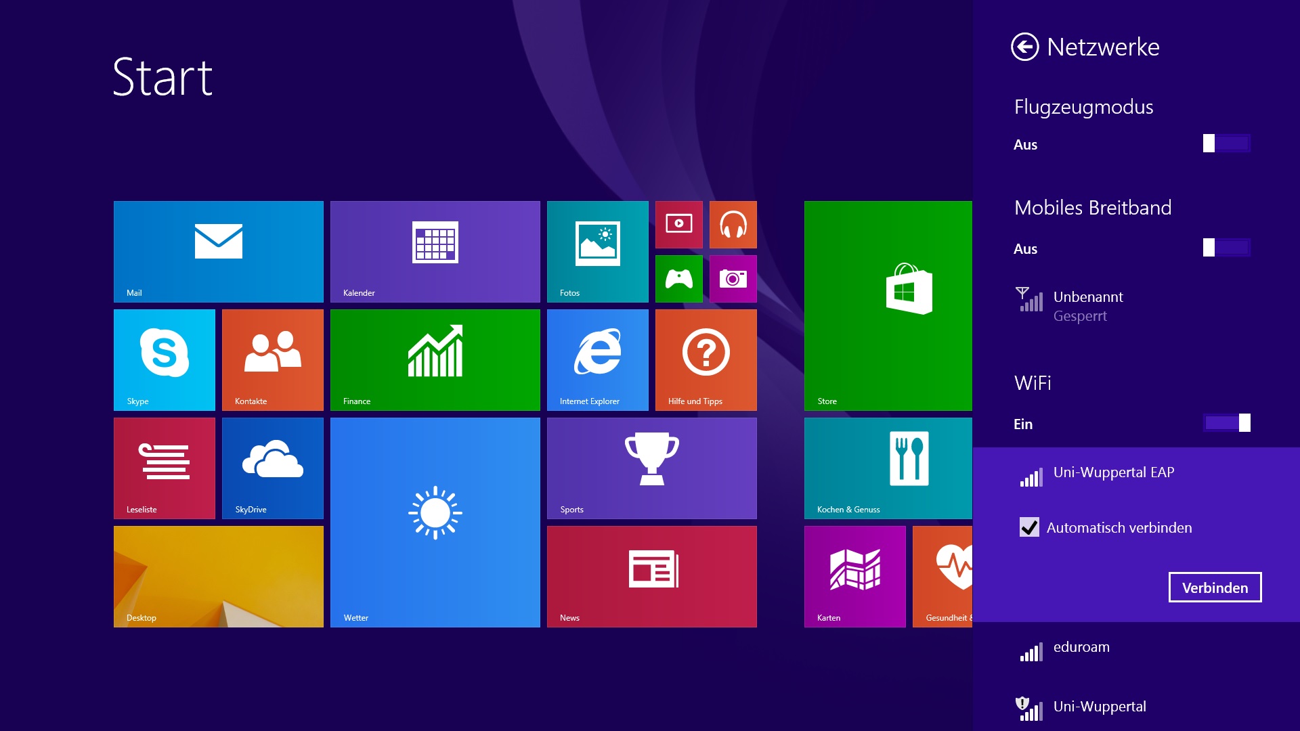Screen dimensions: 1300x731
Task: Click the Verbinden button
Action: (1215, 588)
